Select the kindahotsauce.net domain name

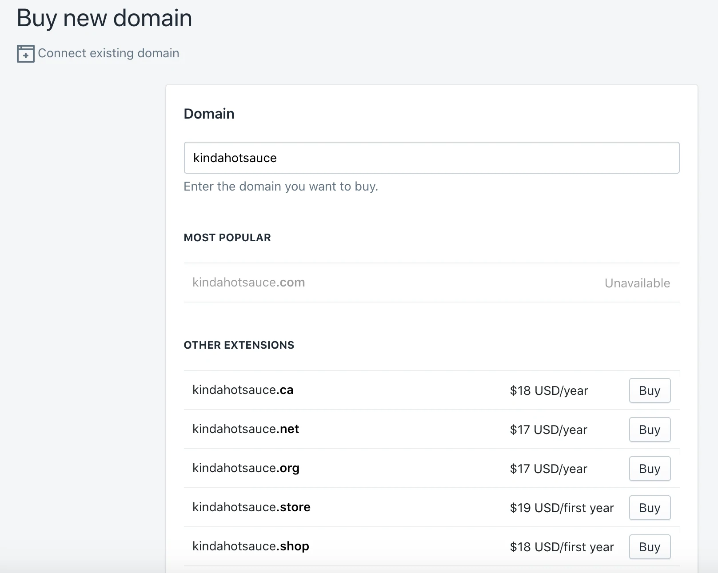point(245,429)
